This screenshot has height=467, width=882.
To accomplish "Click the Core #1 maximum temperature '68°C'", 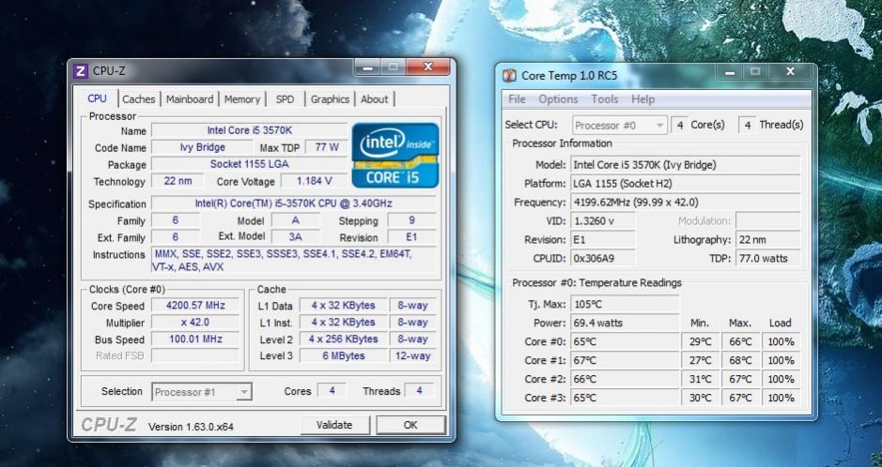I will click(740, 360).
